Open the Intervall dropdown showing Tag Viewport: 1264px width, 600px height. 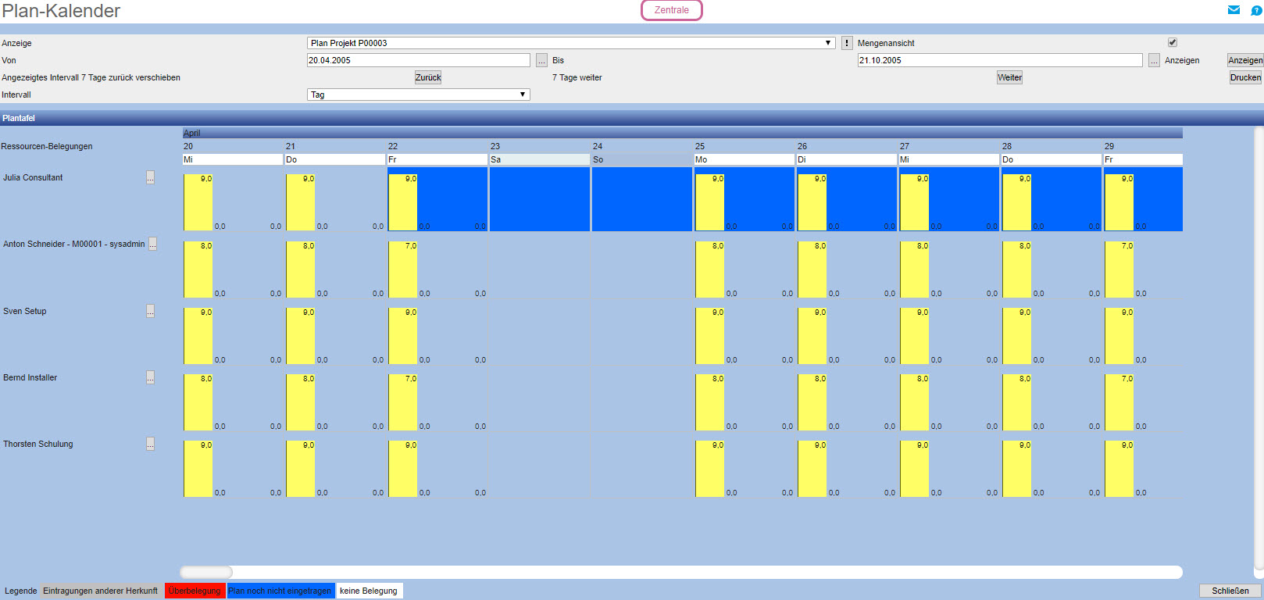coord(419,95)
